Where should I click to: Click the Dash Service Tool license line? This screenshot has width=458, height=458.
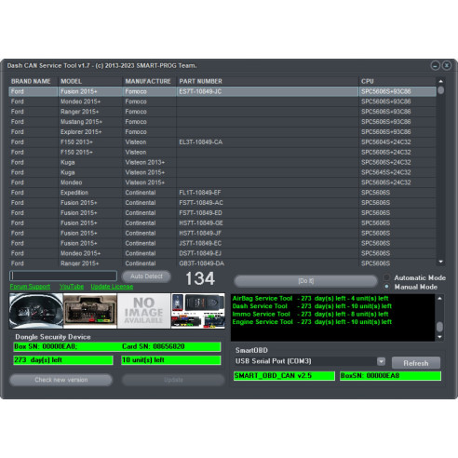pyautogui.click(x=312, y=306)
